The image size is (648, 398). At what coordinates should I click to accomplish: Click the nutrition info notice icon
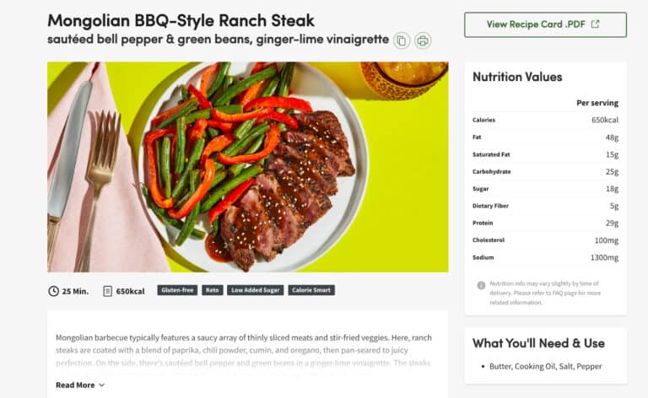click(481, 285)
